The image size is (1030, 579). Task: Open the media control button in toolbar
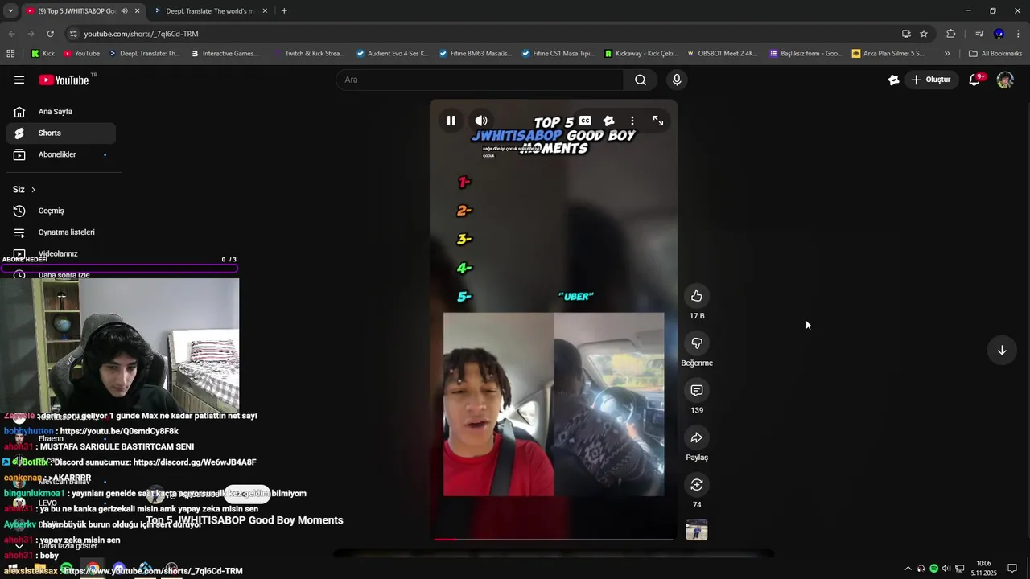tap(979, 34)
